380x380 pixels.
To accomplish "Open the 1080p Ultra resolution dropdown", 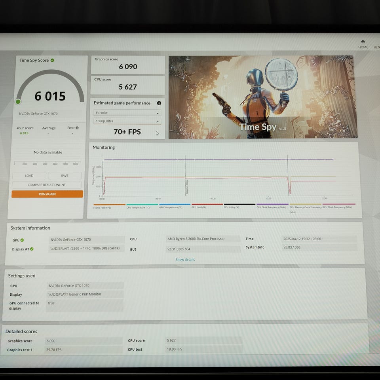I will [x=127, y=121].
